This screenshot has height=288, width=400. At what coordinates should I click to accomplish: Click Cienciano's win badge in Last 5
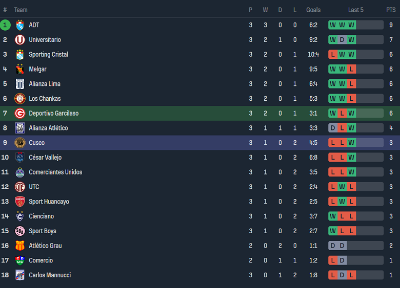(333, 216)
